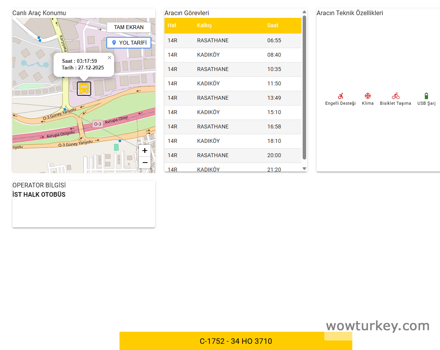Select the 06:55 RASATHANE schedule row
The image size is (440, 350).
[x=233, y=40]
